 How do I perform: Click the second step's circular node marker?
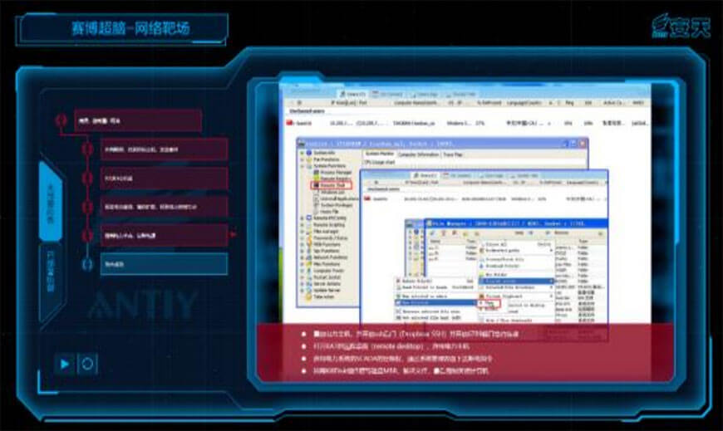click(87, 149)
